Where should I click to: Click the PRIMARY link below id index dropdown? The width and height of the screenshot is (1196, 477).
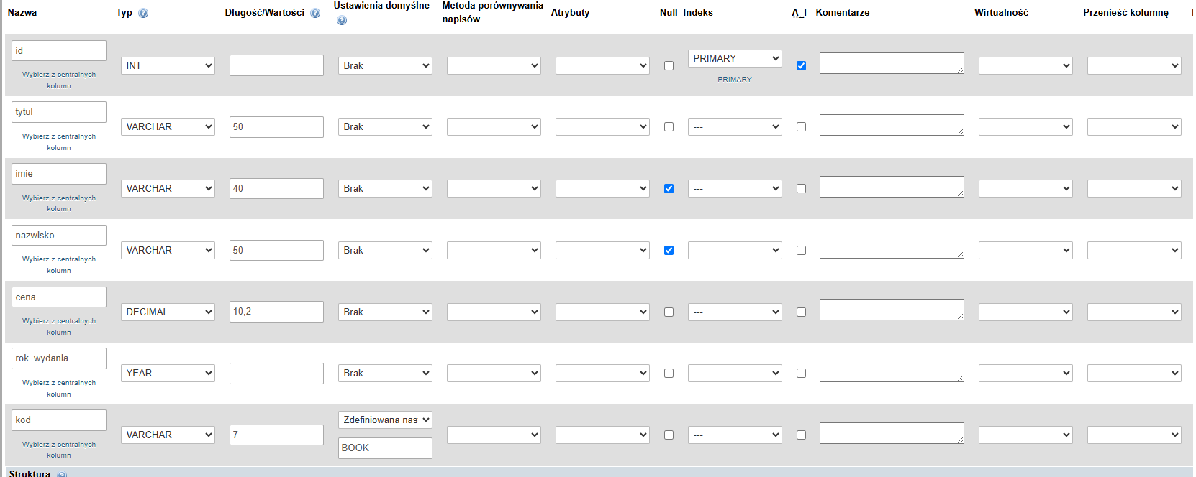(734, 79)
